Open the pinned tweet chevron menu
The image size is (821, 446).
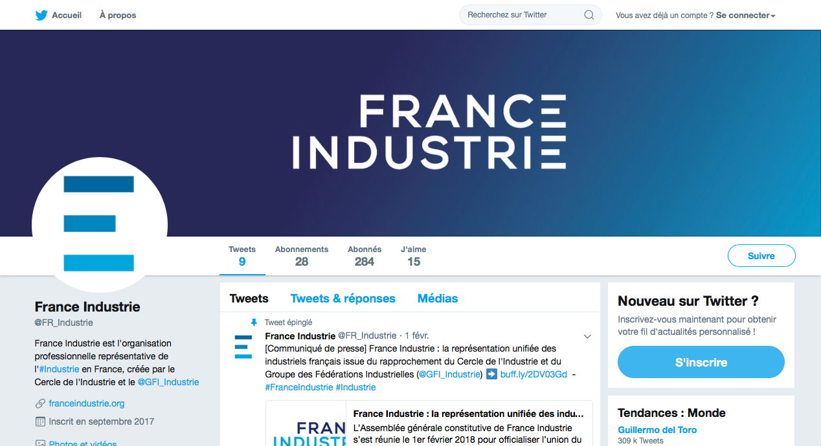coord(587,336)
